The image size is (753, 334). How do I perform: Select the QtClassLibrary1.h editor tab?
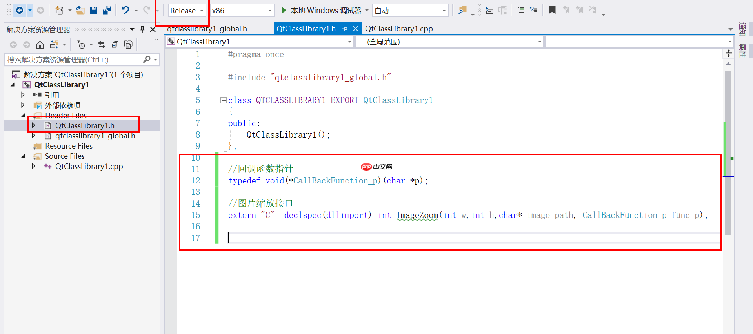[x=306, y=29]
